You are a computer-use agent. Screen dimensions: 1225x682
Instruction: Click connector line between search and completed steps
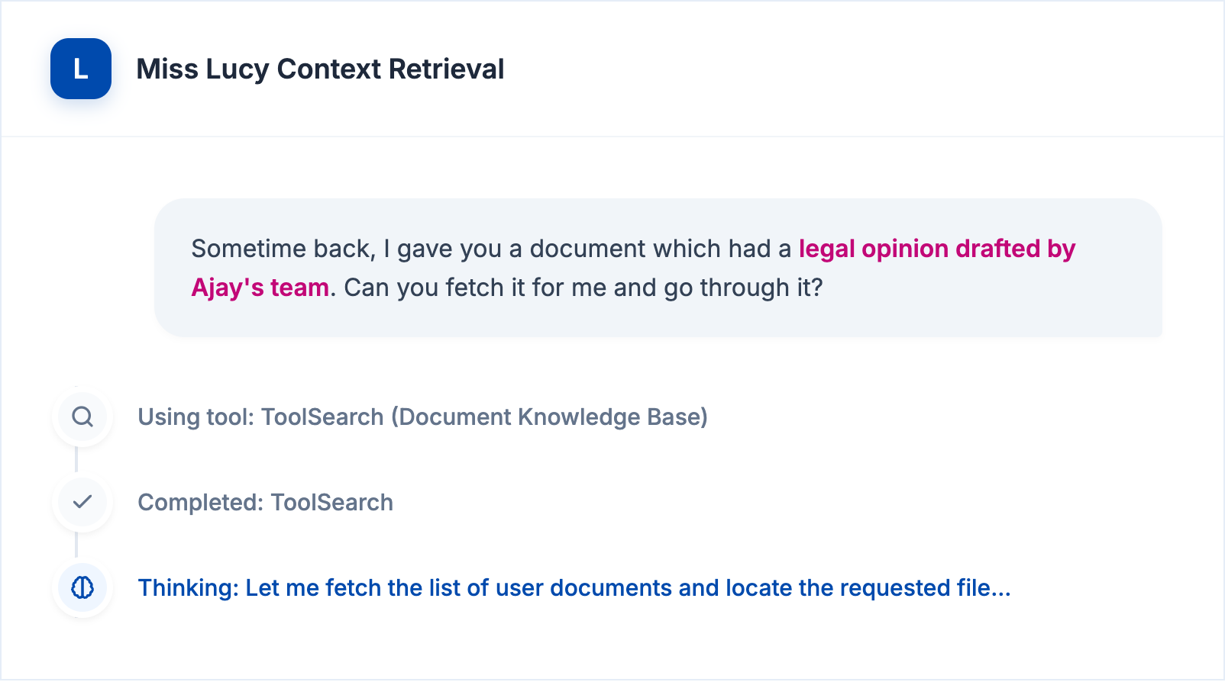[x=76, y=459]
